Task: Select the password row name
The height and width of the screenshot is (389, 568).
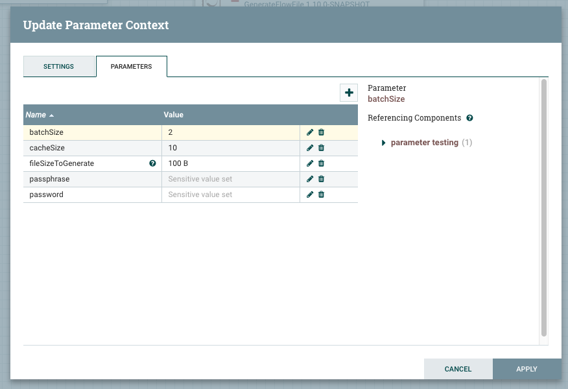Action: 47,194
